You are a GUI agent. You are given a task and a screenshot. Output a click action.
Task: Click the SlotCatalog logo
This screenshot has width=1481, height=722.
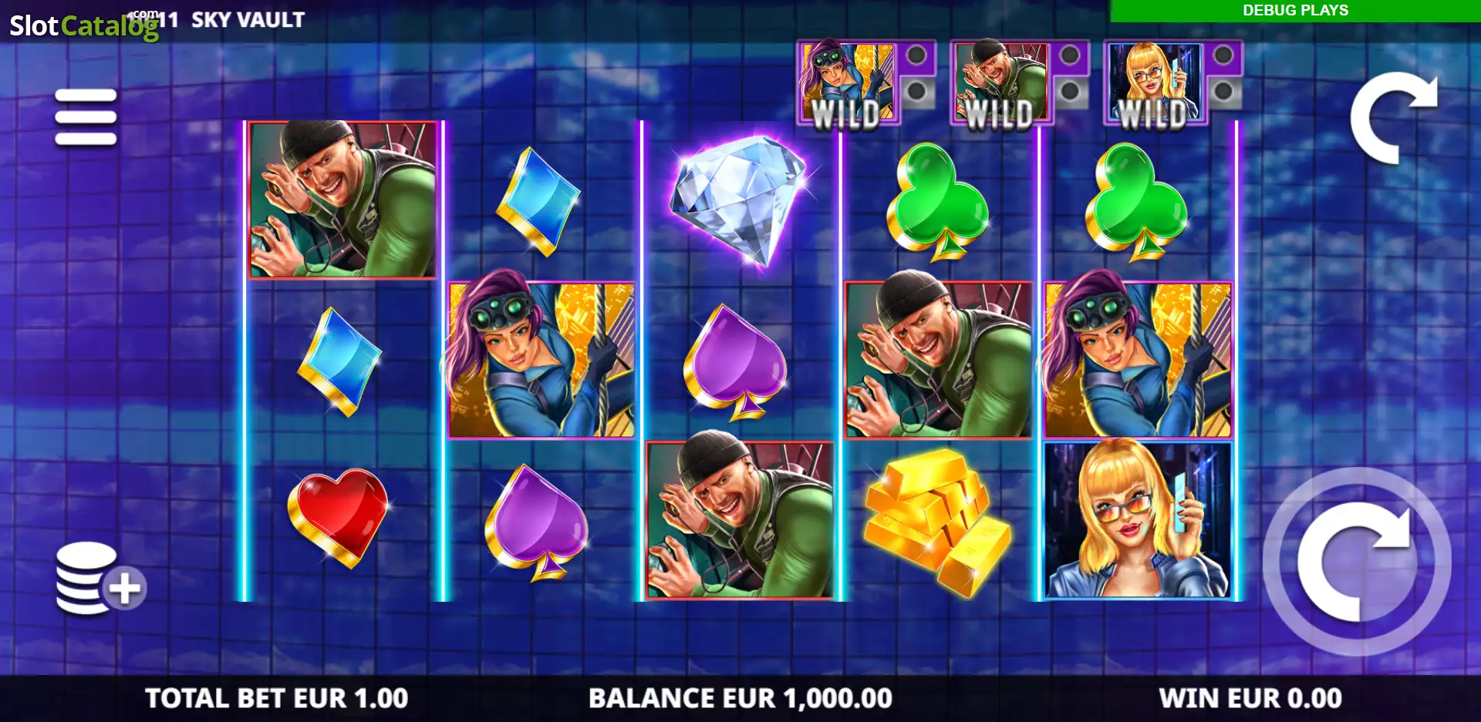83,25
